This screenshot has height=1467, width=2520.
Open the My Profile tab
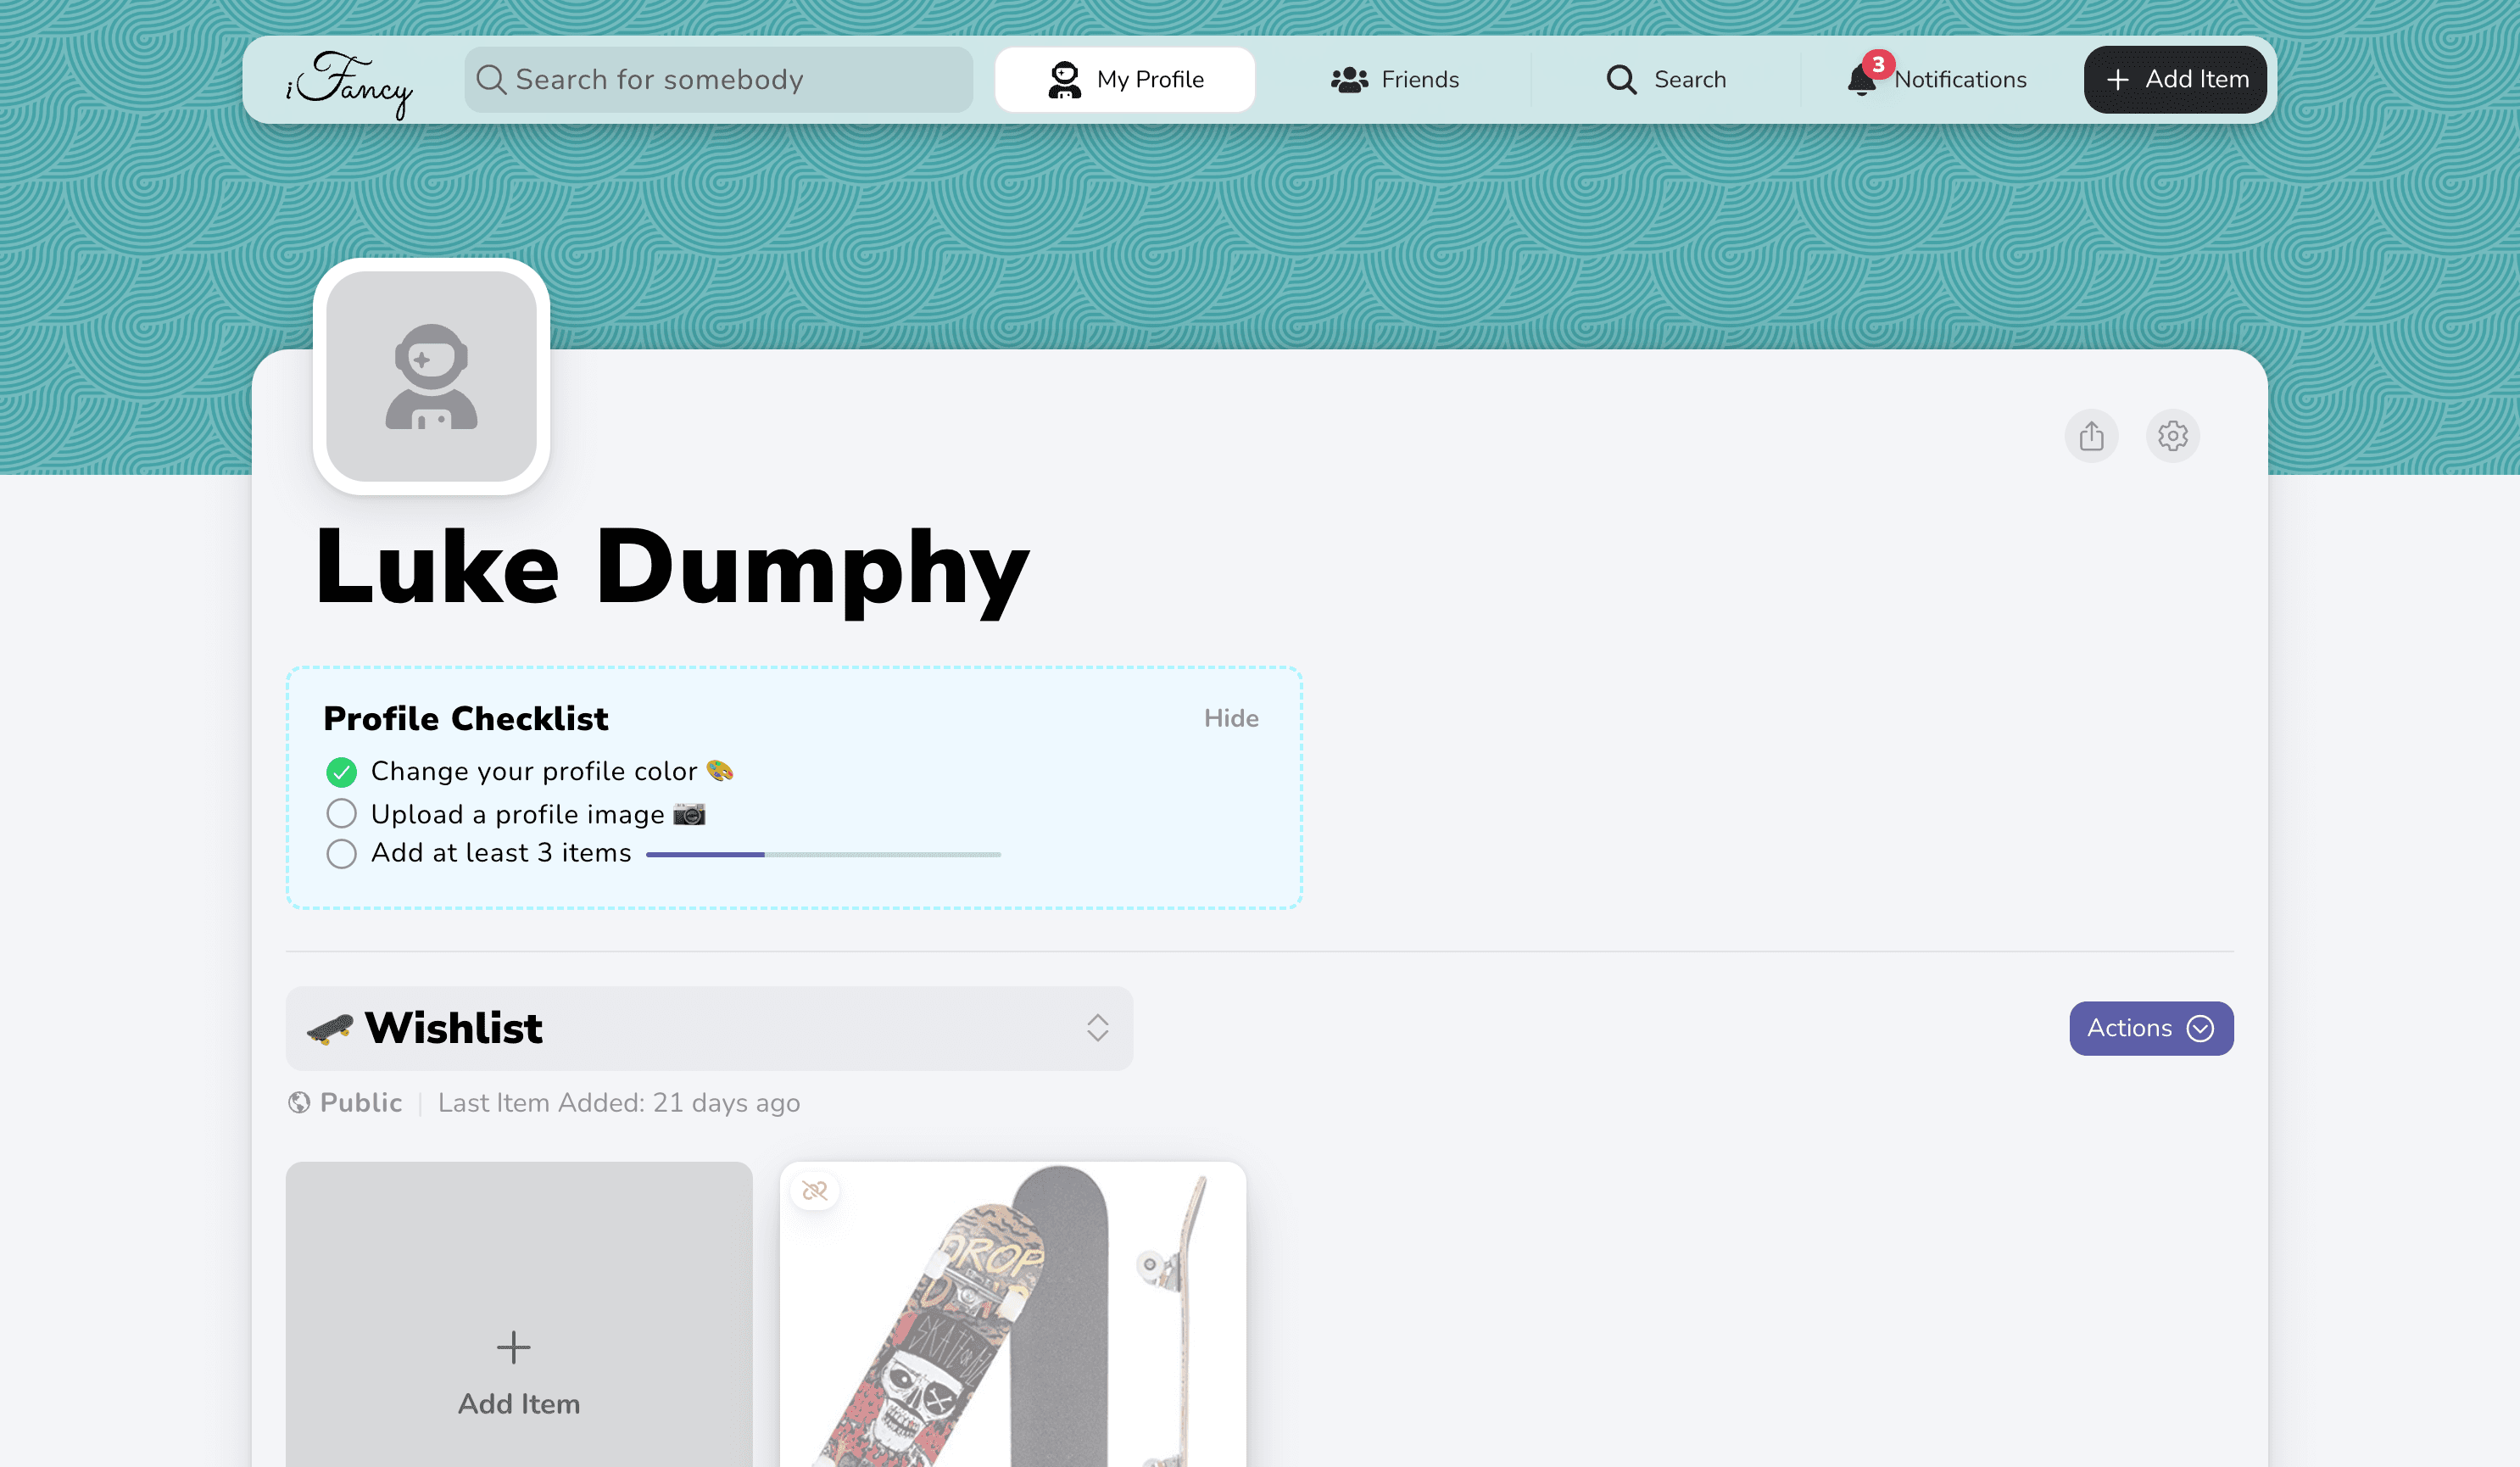pyautogui.click(x=1124, y=79)
